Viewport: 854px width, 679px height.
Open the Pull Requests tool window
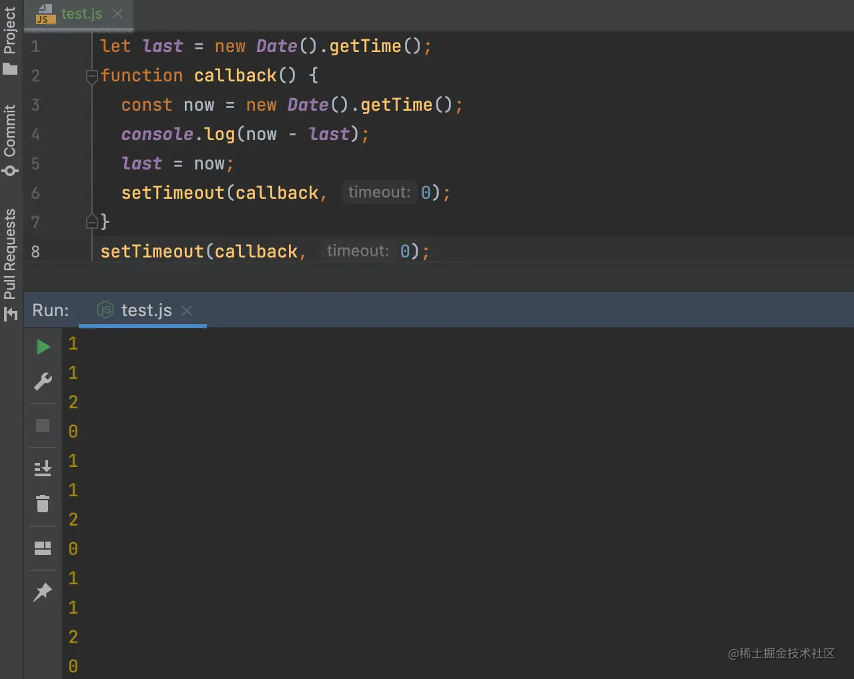(x=10, y=264)
